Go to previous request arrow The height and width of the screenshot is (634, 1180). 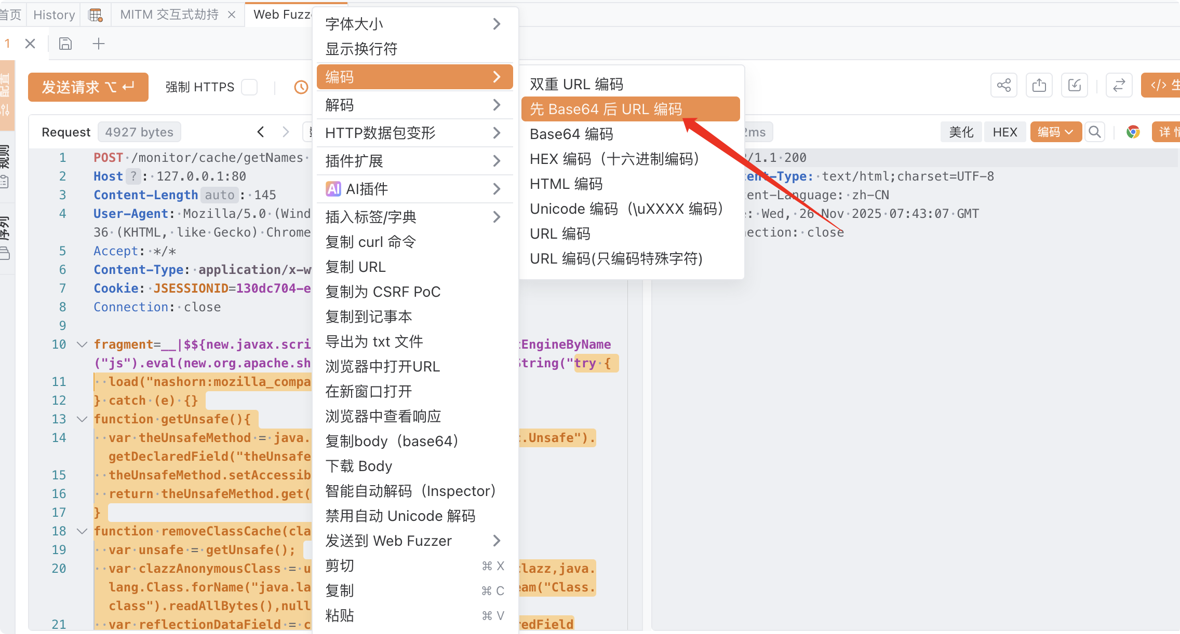(261, 132)
